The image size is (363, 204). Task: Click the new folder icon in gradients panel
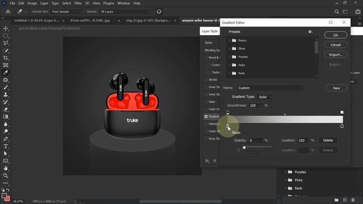[336, 200]
